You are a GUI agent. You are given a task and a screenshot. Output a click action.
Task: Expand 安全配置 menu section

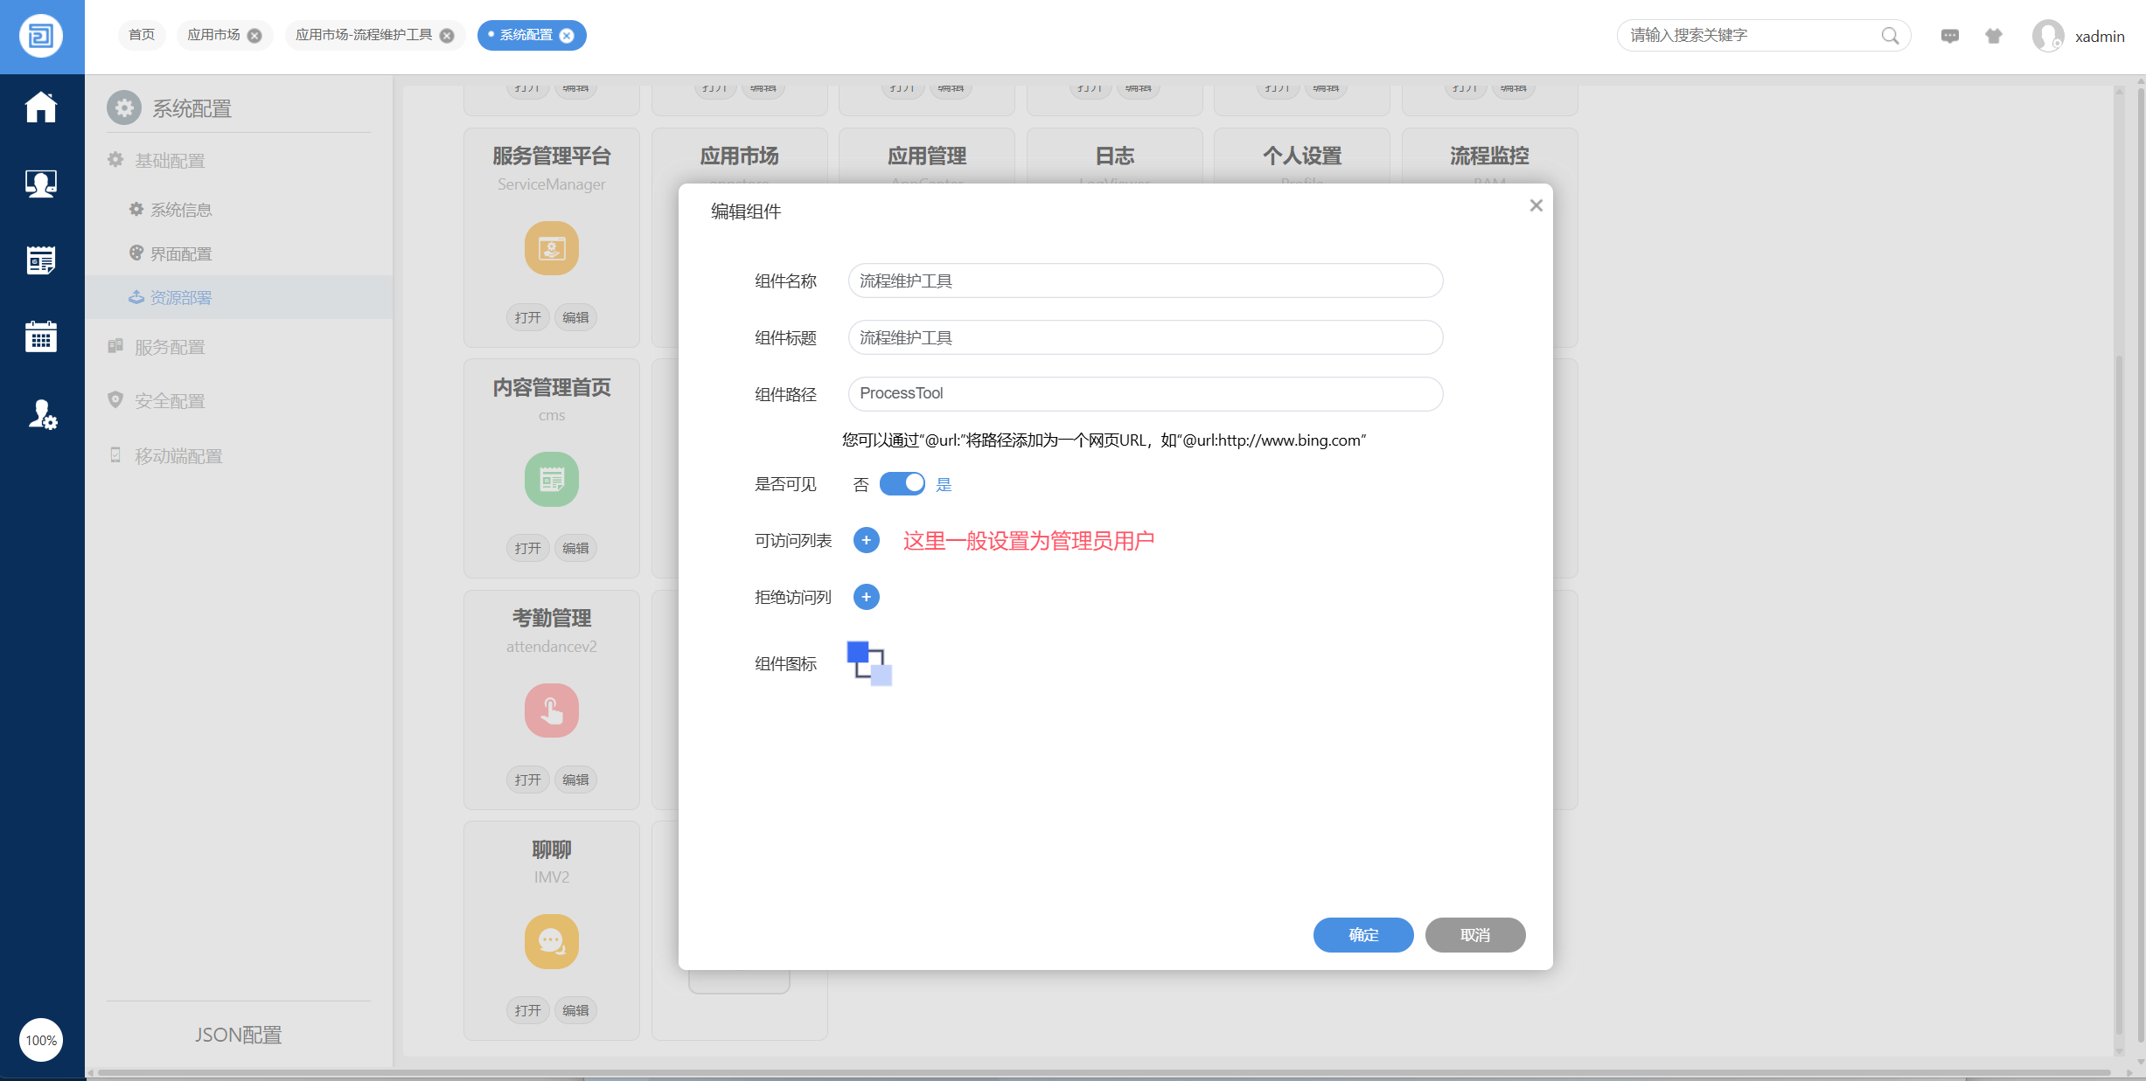(x=170, y=400)
